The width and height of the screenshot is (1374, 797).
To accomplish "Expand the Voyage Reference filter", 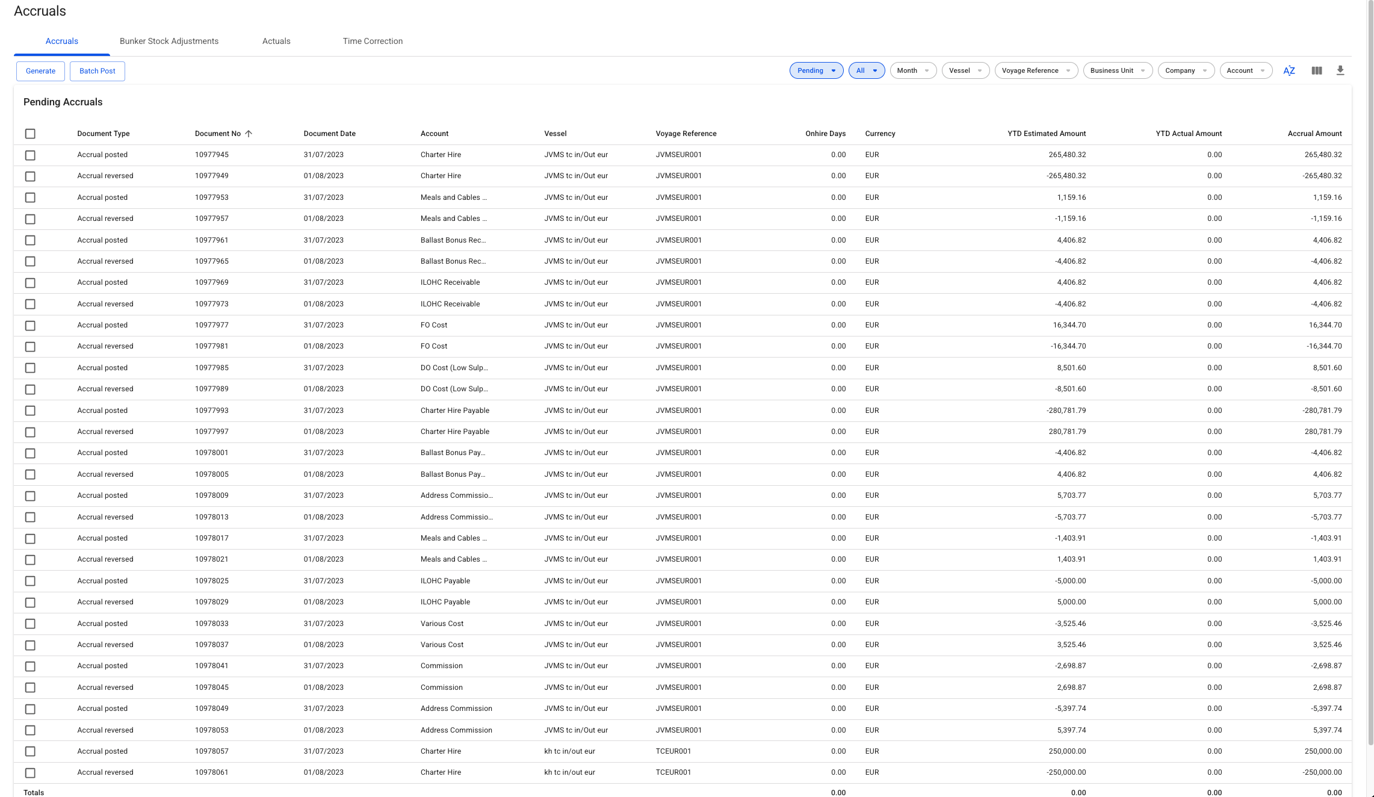I will point(1035,70).
